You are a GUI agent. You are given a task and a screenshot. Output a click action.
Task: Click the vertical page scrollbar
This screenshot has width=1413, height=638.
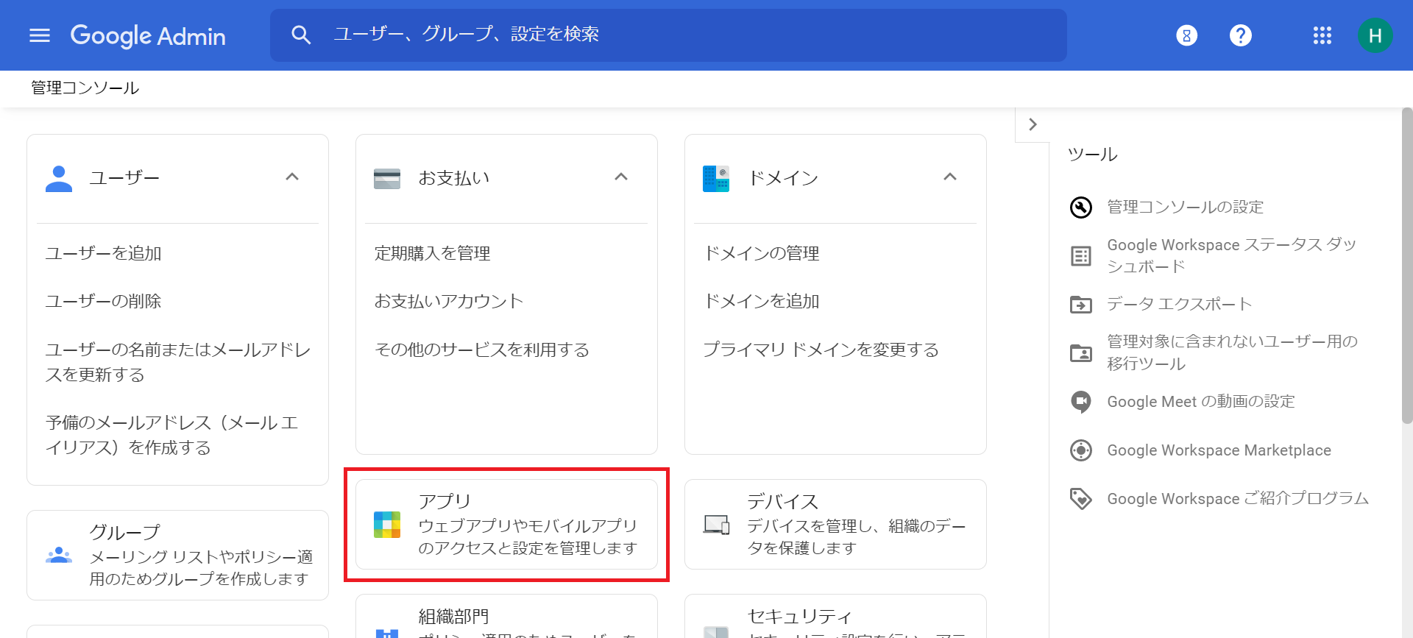(1407, 265)
